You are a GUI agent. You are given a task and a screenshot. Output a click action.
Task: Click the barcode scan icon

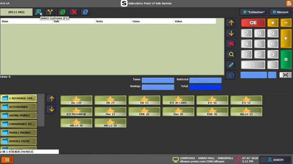pos(285,75)
